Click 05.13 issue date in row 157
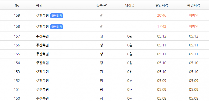 coord(162,36)
